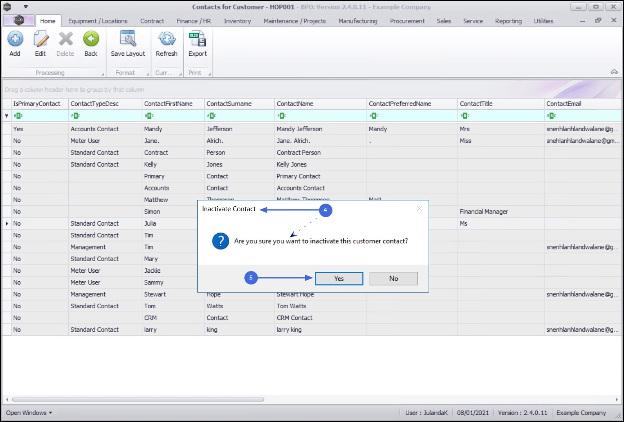Click the Julia first name cell
Image resolution: width=624 pixels, height=422 pixels.
tap(173, 223)
